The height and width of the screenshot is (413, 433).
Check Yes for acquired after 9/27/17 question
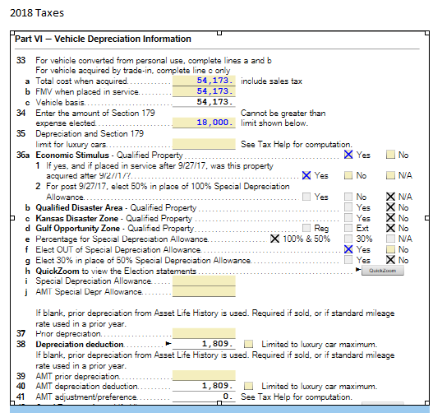(306, 175)
